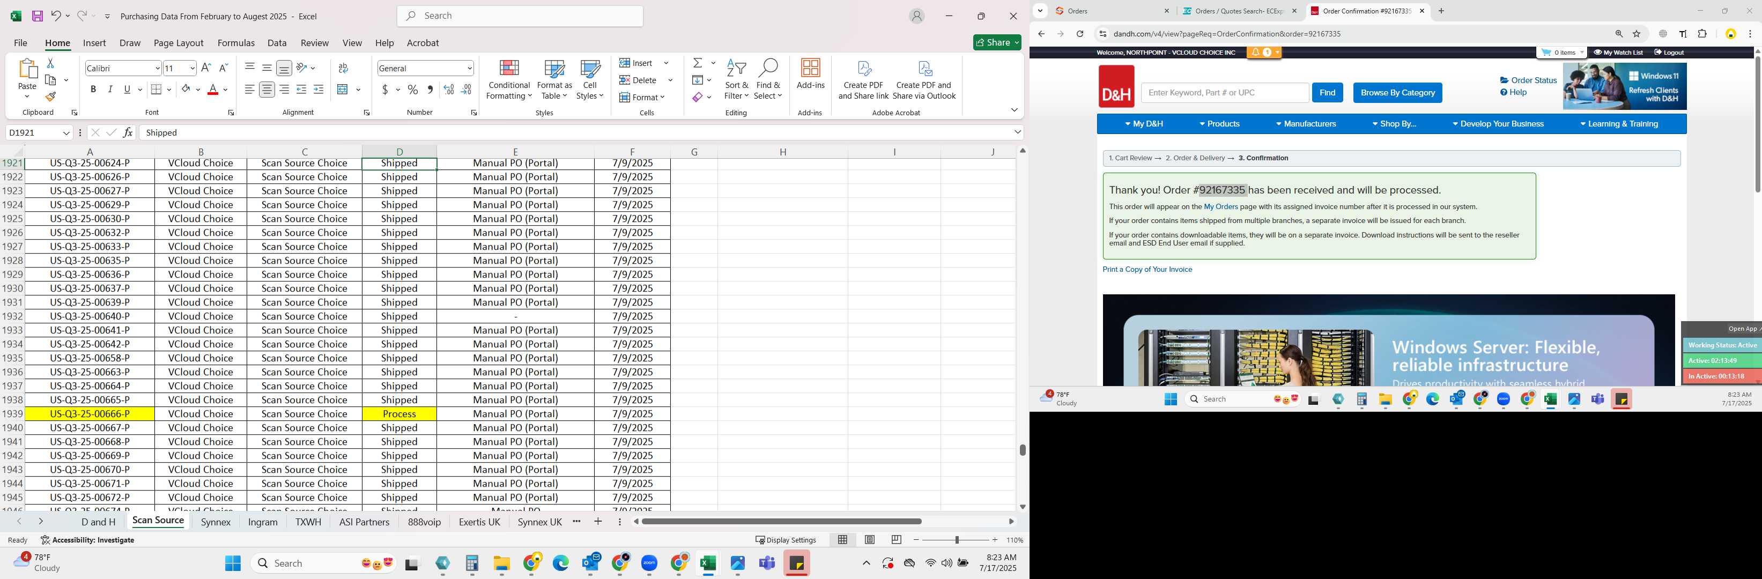Screen dimensions: 1762x579
Task: Open the Font name Calibri dropdown
Action: (157, 69)
